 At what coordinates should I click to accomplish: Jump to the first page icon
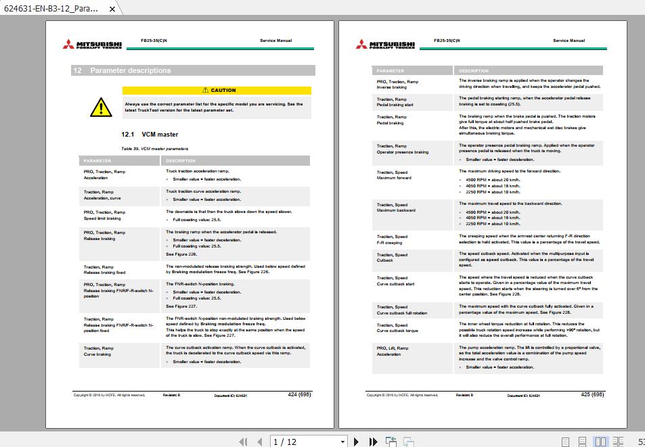(x=243, y=441)
